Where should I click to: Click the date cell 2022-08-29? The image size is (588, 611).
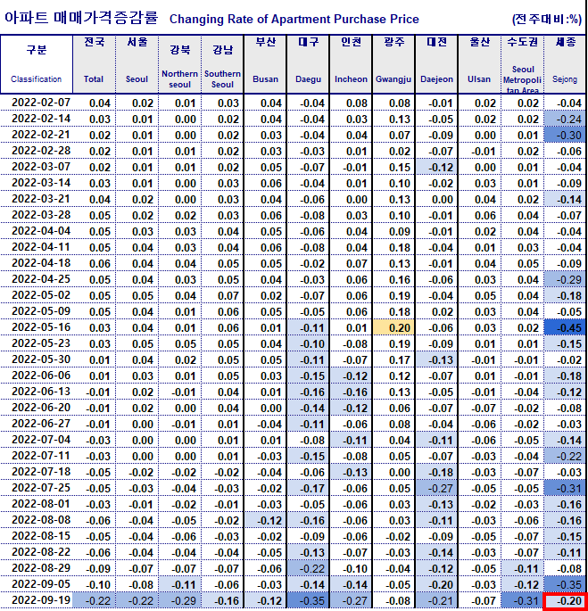coord(37,568)
